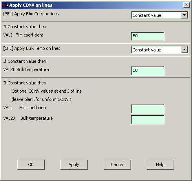
Task: Select the Film Coef 'Constant value' combo box
Action: point(159,15)
